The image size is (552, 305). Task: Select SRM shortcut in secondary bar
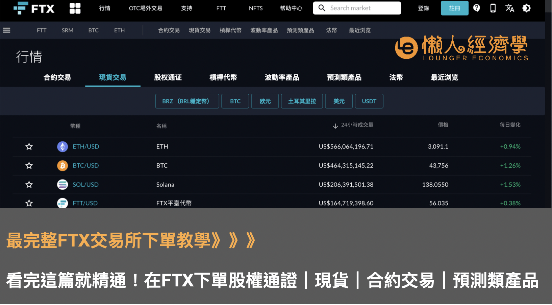(x=68, y=30)
